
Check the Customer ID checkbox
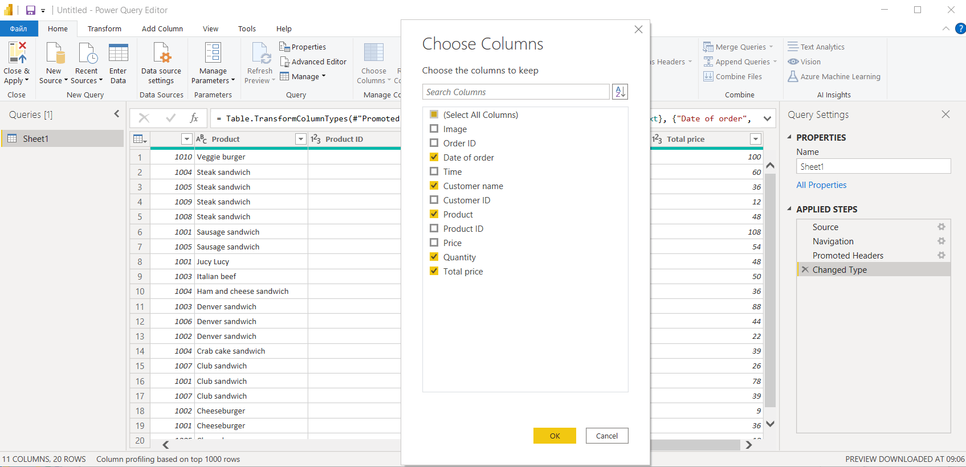coord(434,200)
